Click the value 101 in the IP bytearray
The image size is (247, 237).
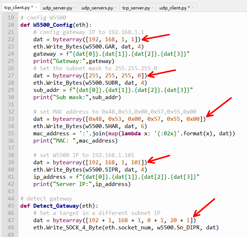[x=136, y=162]
